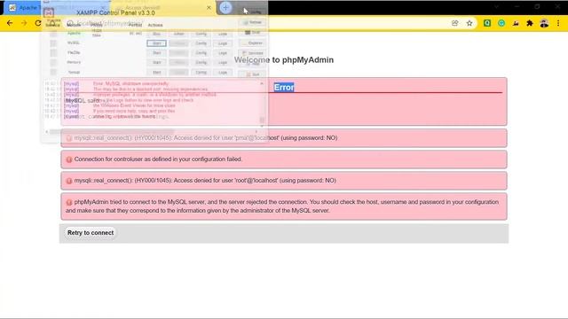Open the Extensions puzzle menu
Image resolution: width=568 pixels, height=319 pixels.
pyautogui.click(x=530, y=23)
